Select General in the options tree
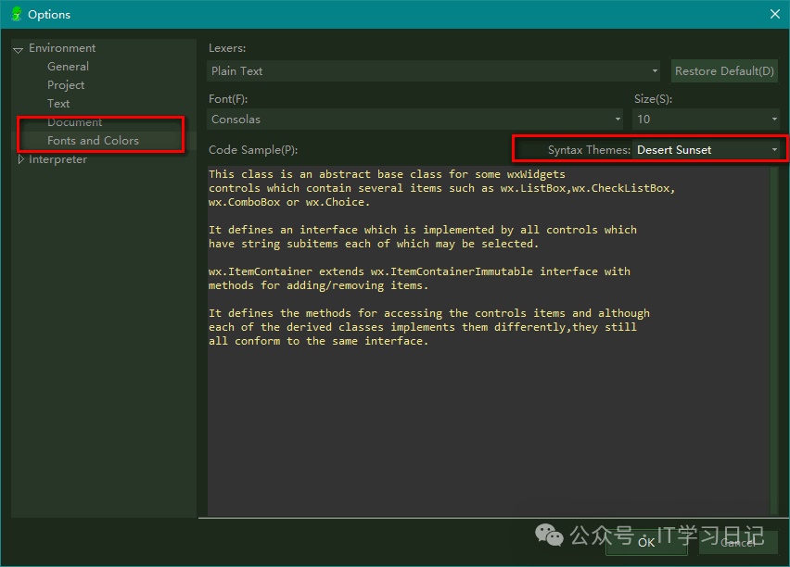This screenshot has width=790, height=567. tap(68, 67)
